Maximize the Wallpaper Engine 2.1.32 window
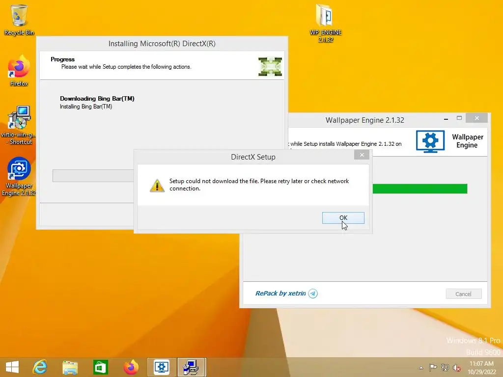Viewport: 503px width, 377px height. coord(459,118)
